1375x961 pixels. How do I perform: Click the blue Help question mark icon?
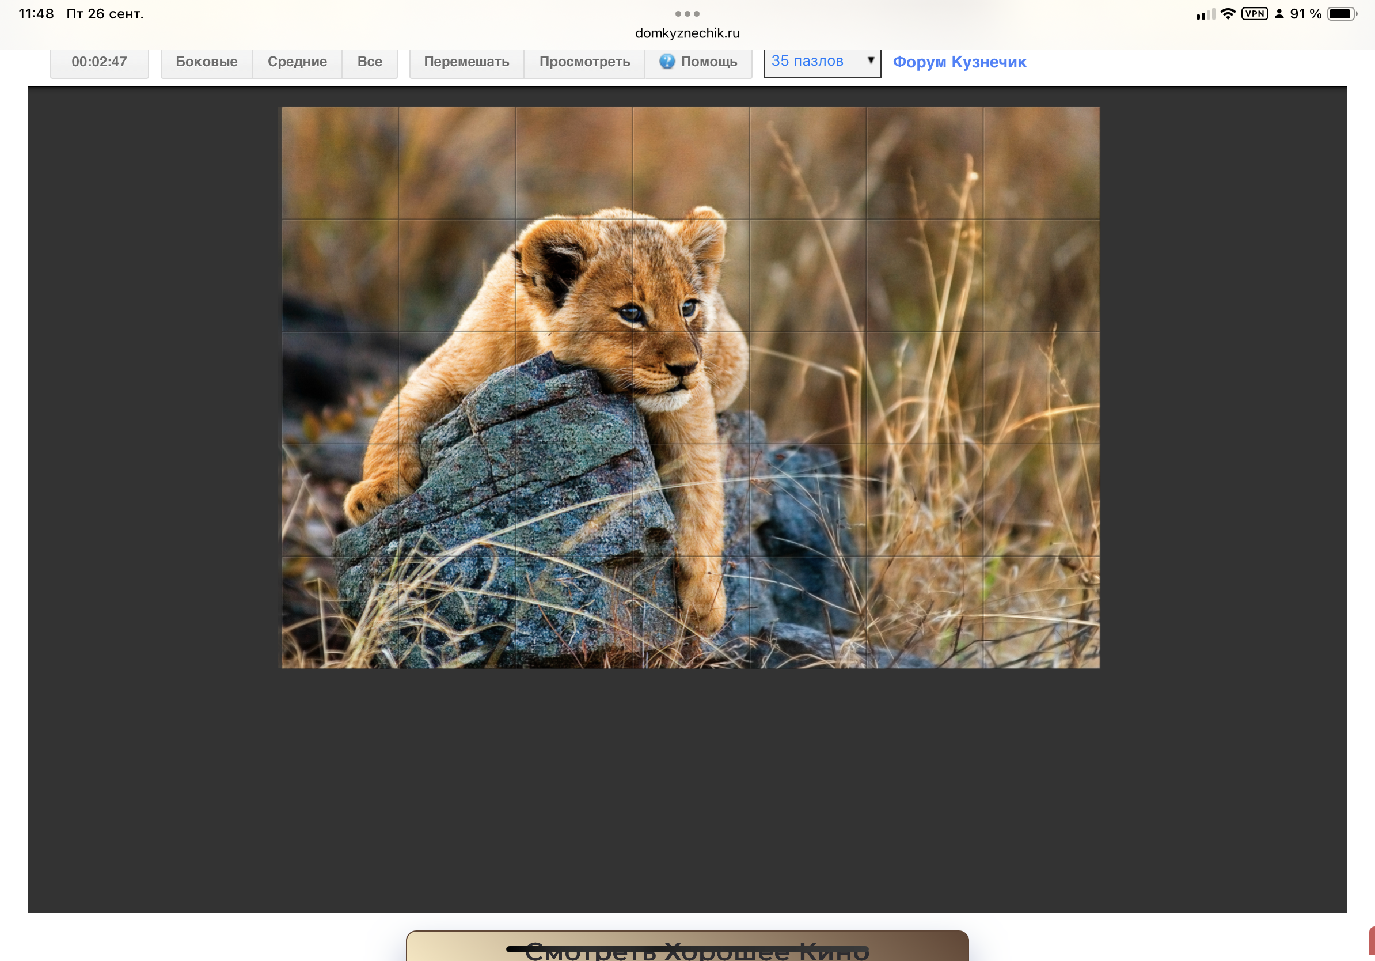(667, 62)
